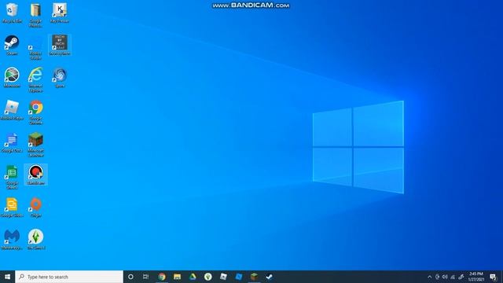Expand the hidden system tray icons chevron
The height and width of the screenshot is (283, 503).
[x=430, y=277]
